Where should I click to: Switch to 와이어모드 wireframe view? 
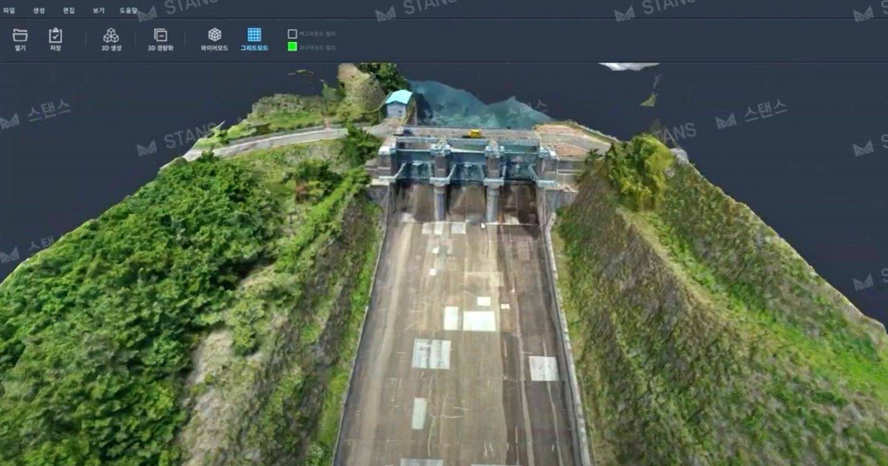[215, 36]
